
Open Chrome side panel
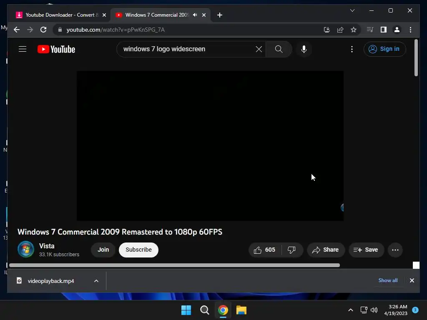click(x=384, y=30)
